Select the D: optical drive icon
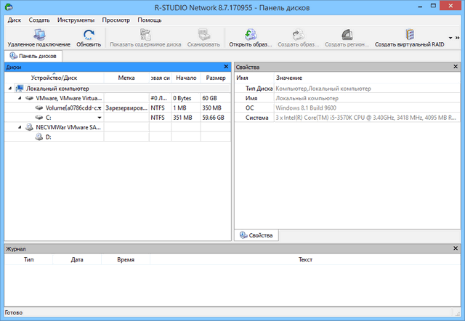Screen dimensions: 465x321 tap(38, 137)
